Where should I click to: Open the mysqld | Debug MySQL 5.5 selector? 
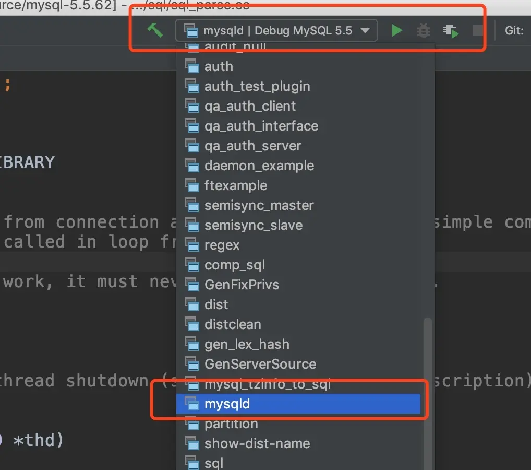276,30
